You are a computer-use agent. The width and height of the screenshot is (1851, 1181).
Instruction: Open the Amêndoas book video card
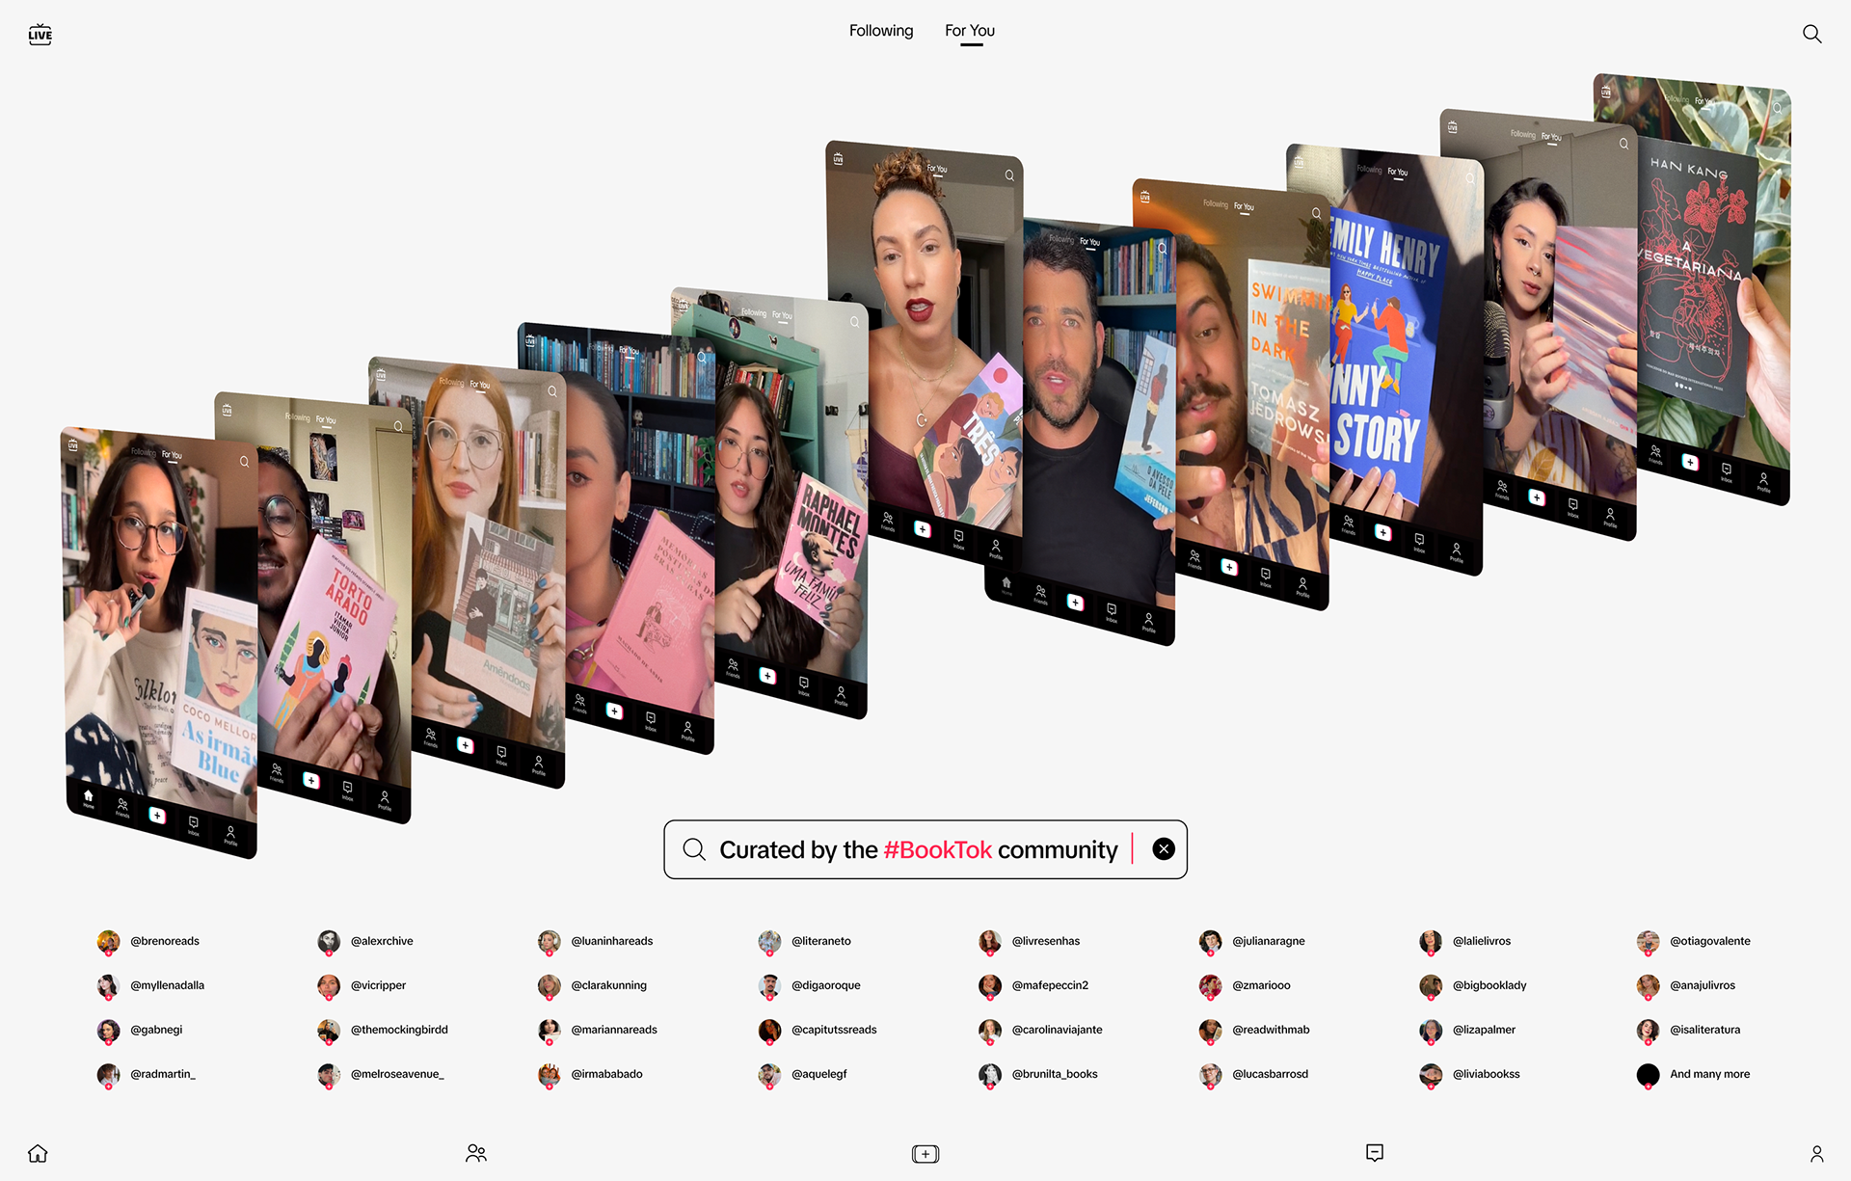[x=487, y=574]
